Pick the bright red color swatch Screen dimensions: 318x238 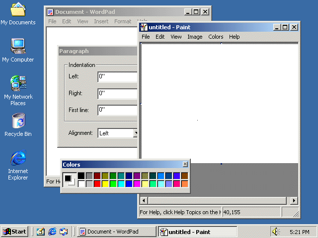(x=97, y=184)
